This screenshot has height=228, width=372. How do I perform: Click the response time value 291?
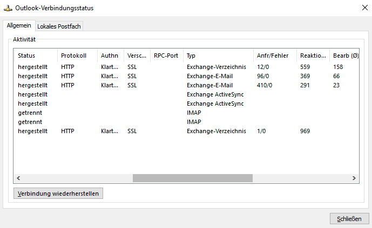pos(305,85)
